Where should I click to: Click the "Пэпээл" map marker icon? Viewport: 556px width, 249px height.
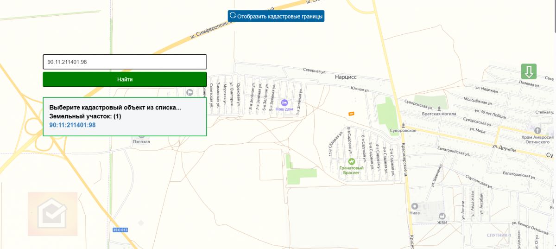click(141, 136)
